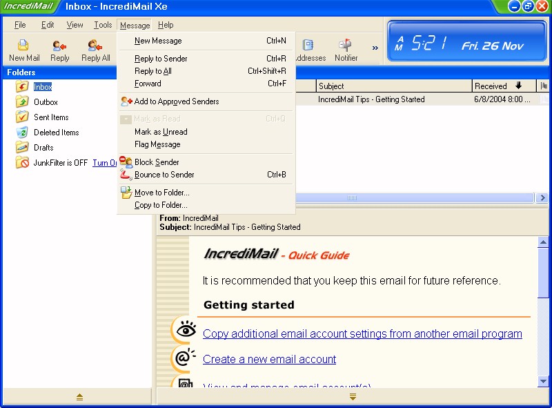This screenshot has width=552, height=408.
Task: Collapse the folder pane with bottom arrow
Action: pos(79,397)
